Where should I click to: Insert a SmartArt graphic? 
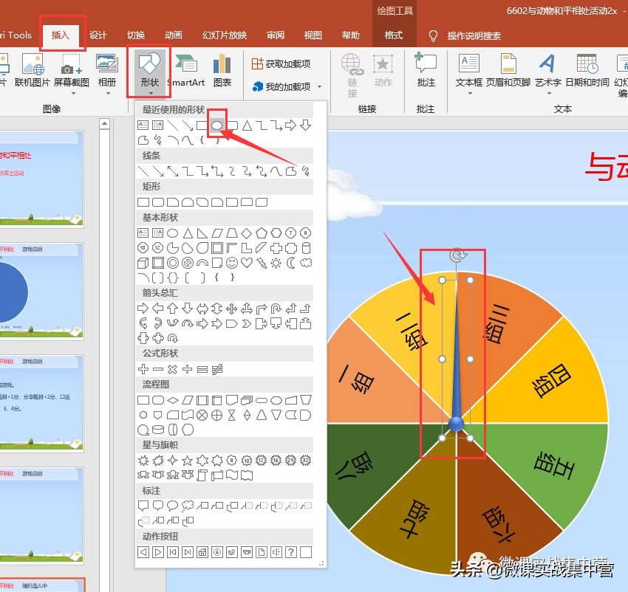click(x=186, y=72)
